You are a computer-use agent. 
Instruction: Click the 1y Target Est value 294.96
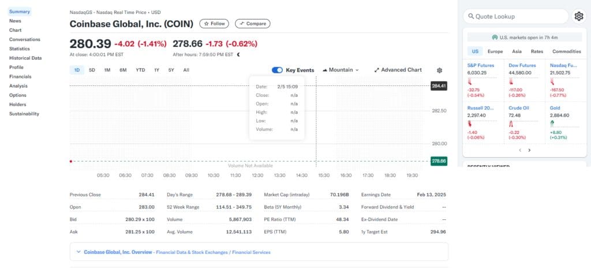[x=438, y=232]
